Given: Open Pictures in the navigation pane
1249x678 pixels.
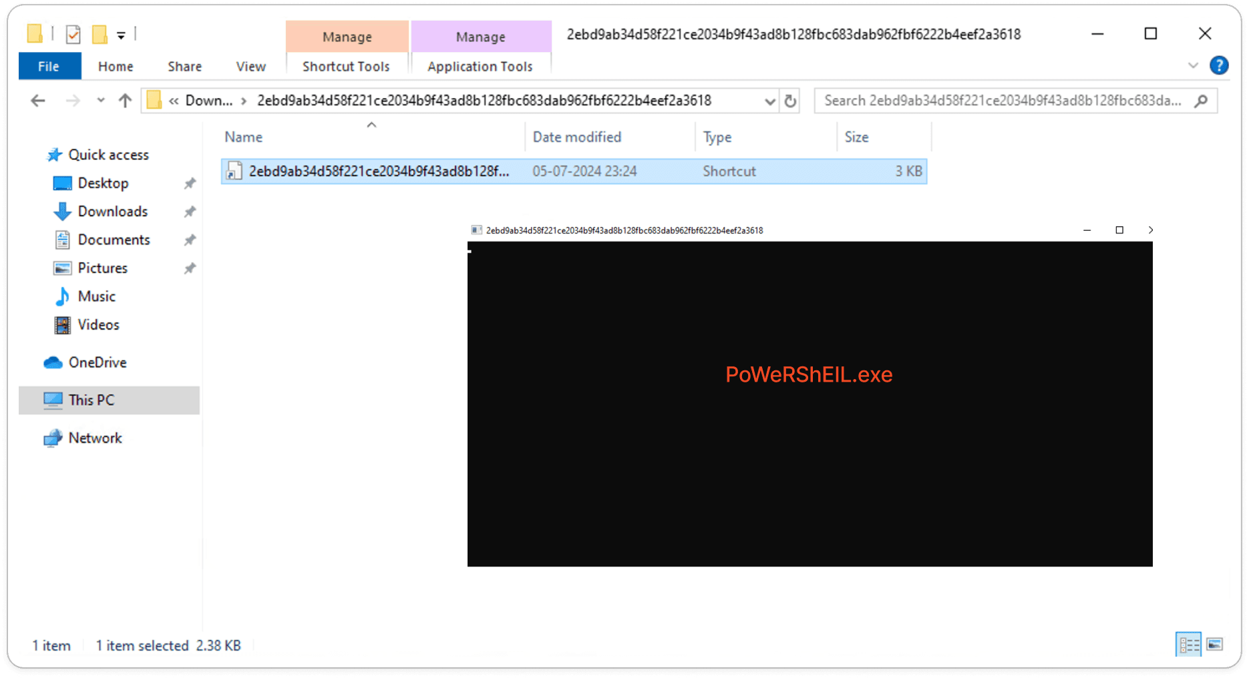Looking at the screenshot, I should tap(102, 268).
